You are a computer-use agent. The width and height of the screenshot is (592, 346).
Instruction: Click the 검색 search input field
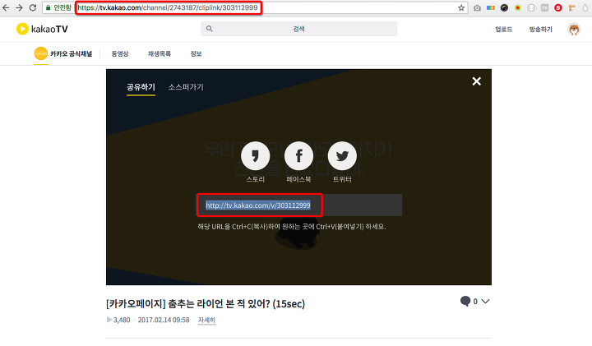[x=298, y=29]
